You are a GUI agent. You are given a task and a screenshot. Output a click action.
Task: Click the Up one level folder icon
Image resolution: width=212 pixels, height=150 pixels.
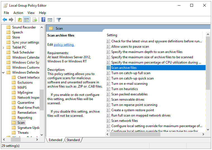(20, 20)
